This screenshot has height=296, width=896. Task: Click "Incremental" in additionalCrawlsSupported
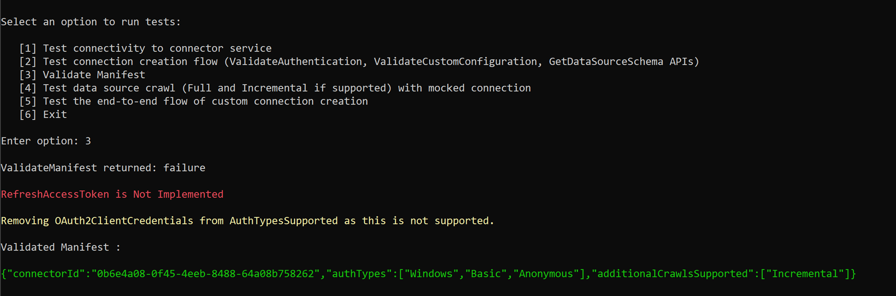(802, 274)
